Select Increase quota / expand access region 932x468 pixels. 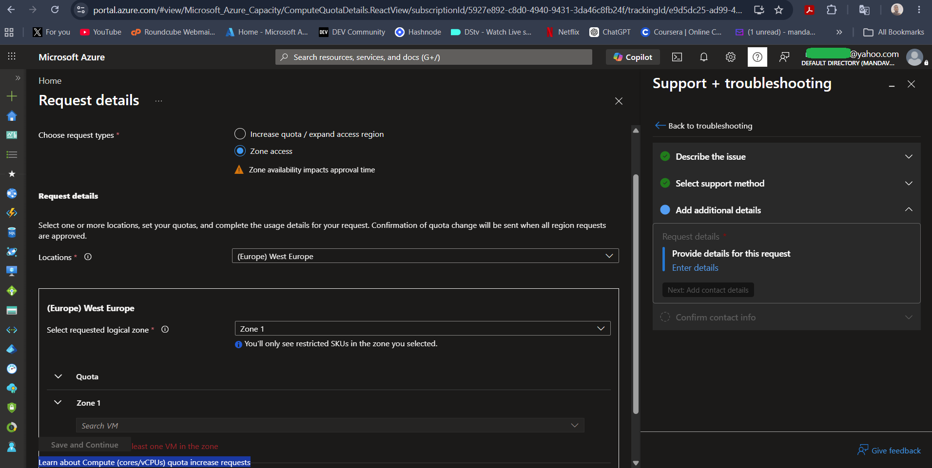coord(240,134)
